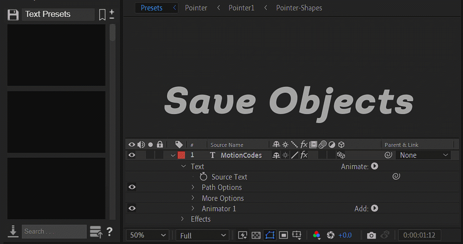Click the presets panel vertical scrollbar
This screenshot has height=244, width=463.
coord(113,122)
